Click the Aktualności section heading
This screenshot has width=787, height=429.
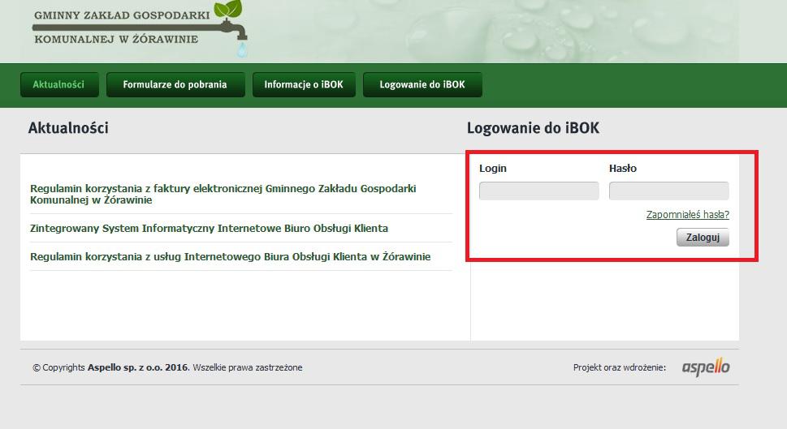click(68, 128)
